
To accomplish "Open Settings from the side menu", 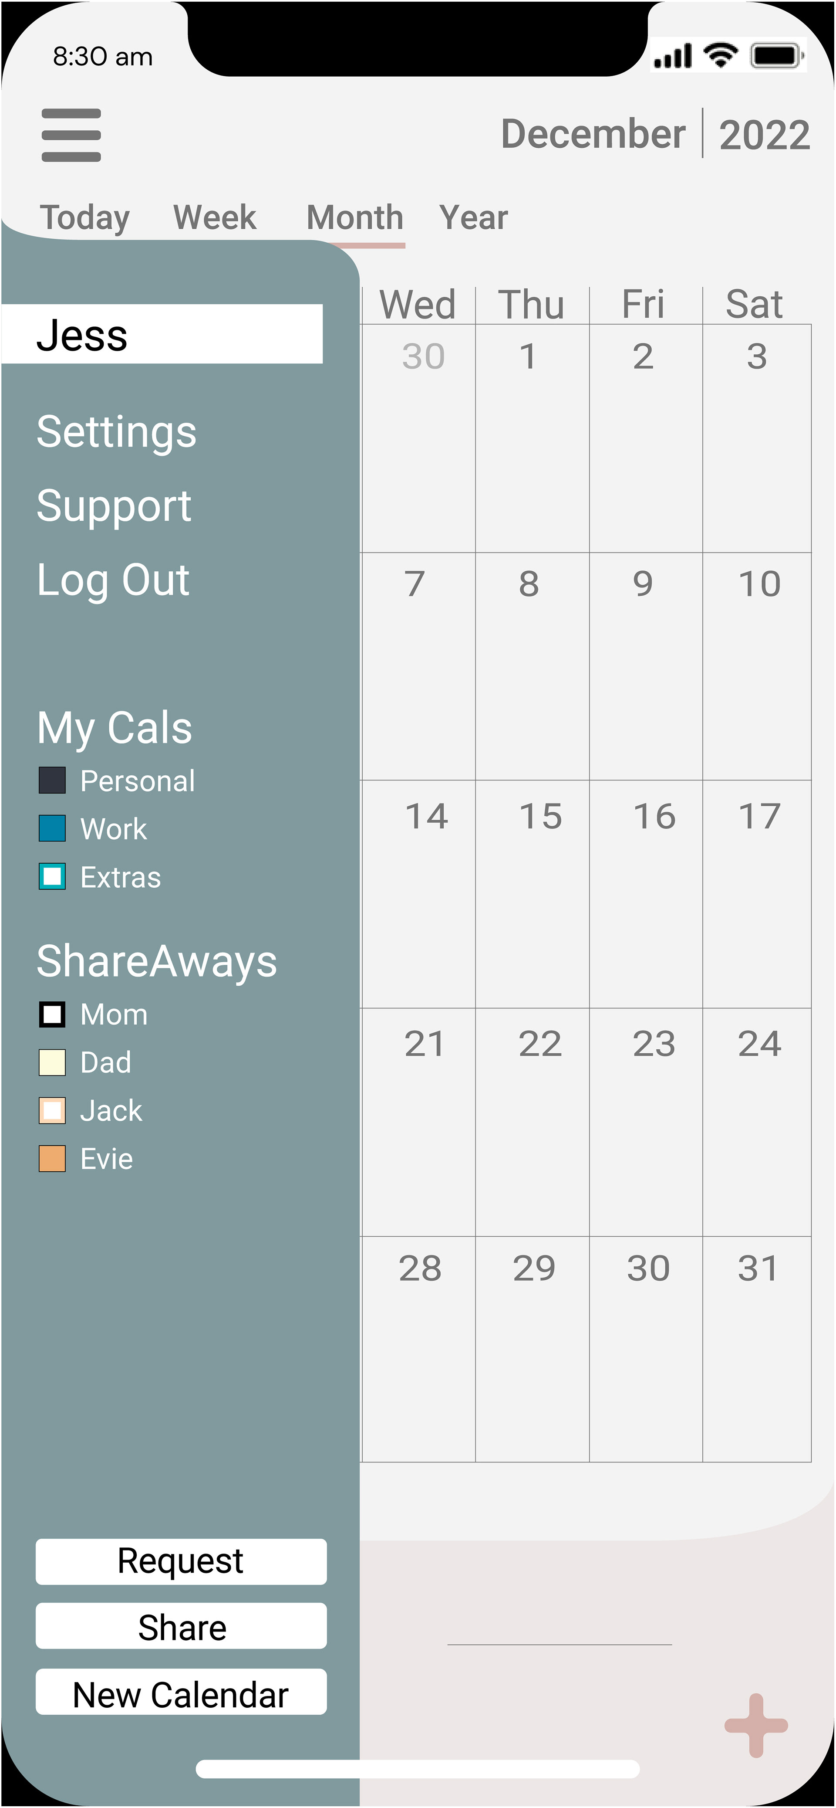I will click(116, 431).
